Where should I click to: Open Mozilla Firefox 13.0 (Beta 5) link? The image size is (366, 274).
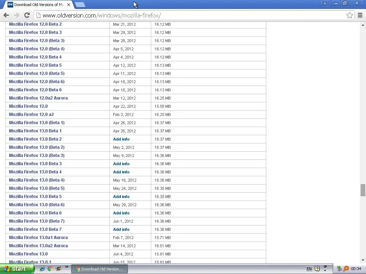click(37, 188)
